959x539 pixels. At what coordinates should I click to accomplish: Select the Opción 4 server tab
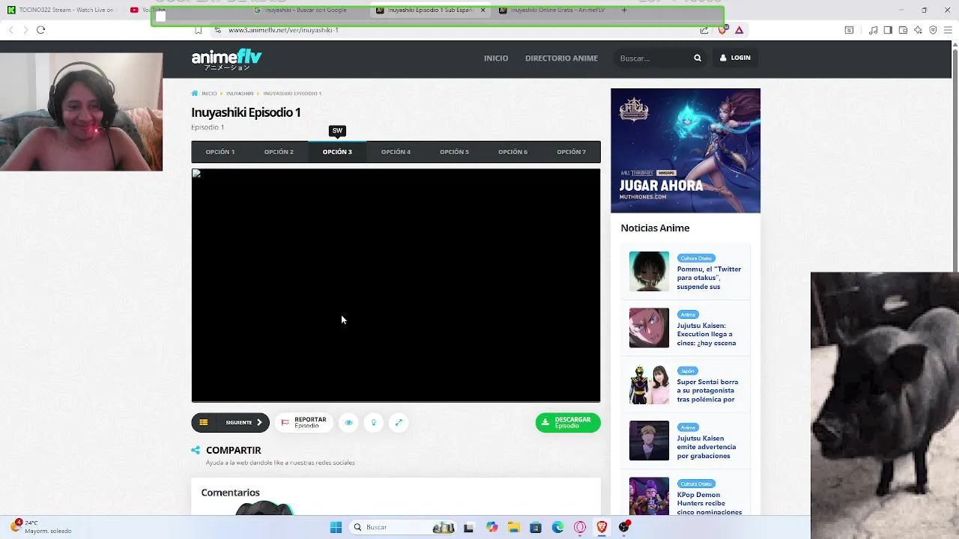click(396, 152)
